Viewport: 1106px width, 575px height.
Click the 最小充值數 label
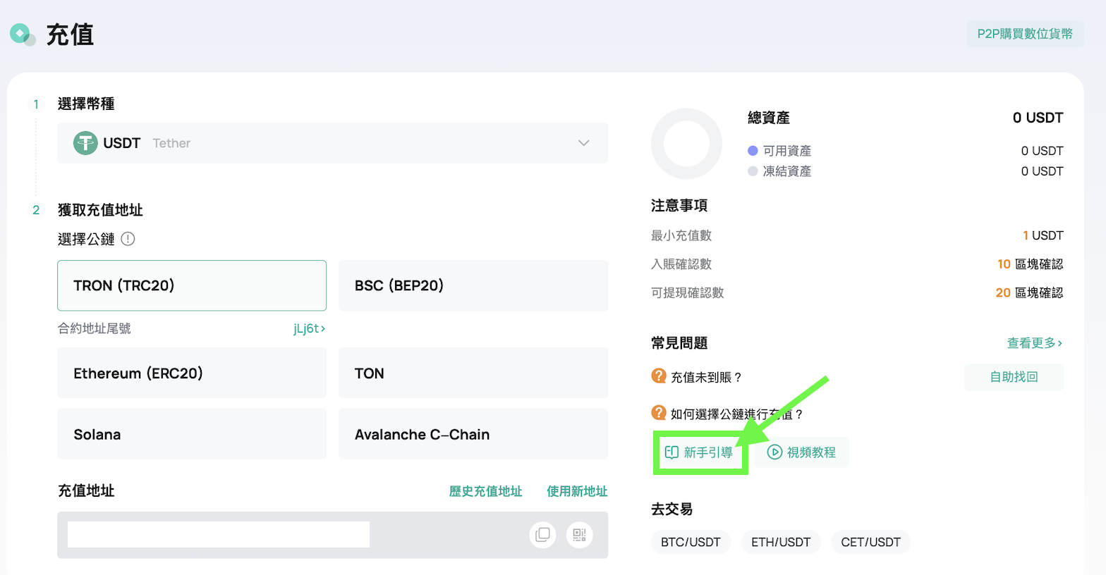681,235
